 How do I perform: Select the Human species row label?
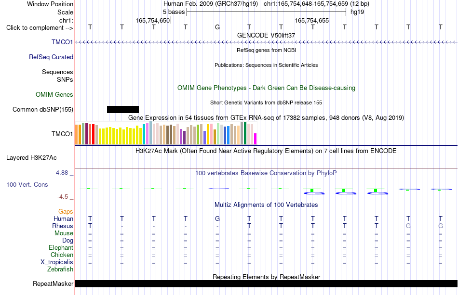(63, 218)
